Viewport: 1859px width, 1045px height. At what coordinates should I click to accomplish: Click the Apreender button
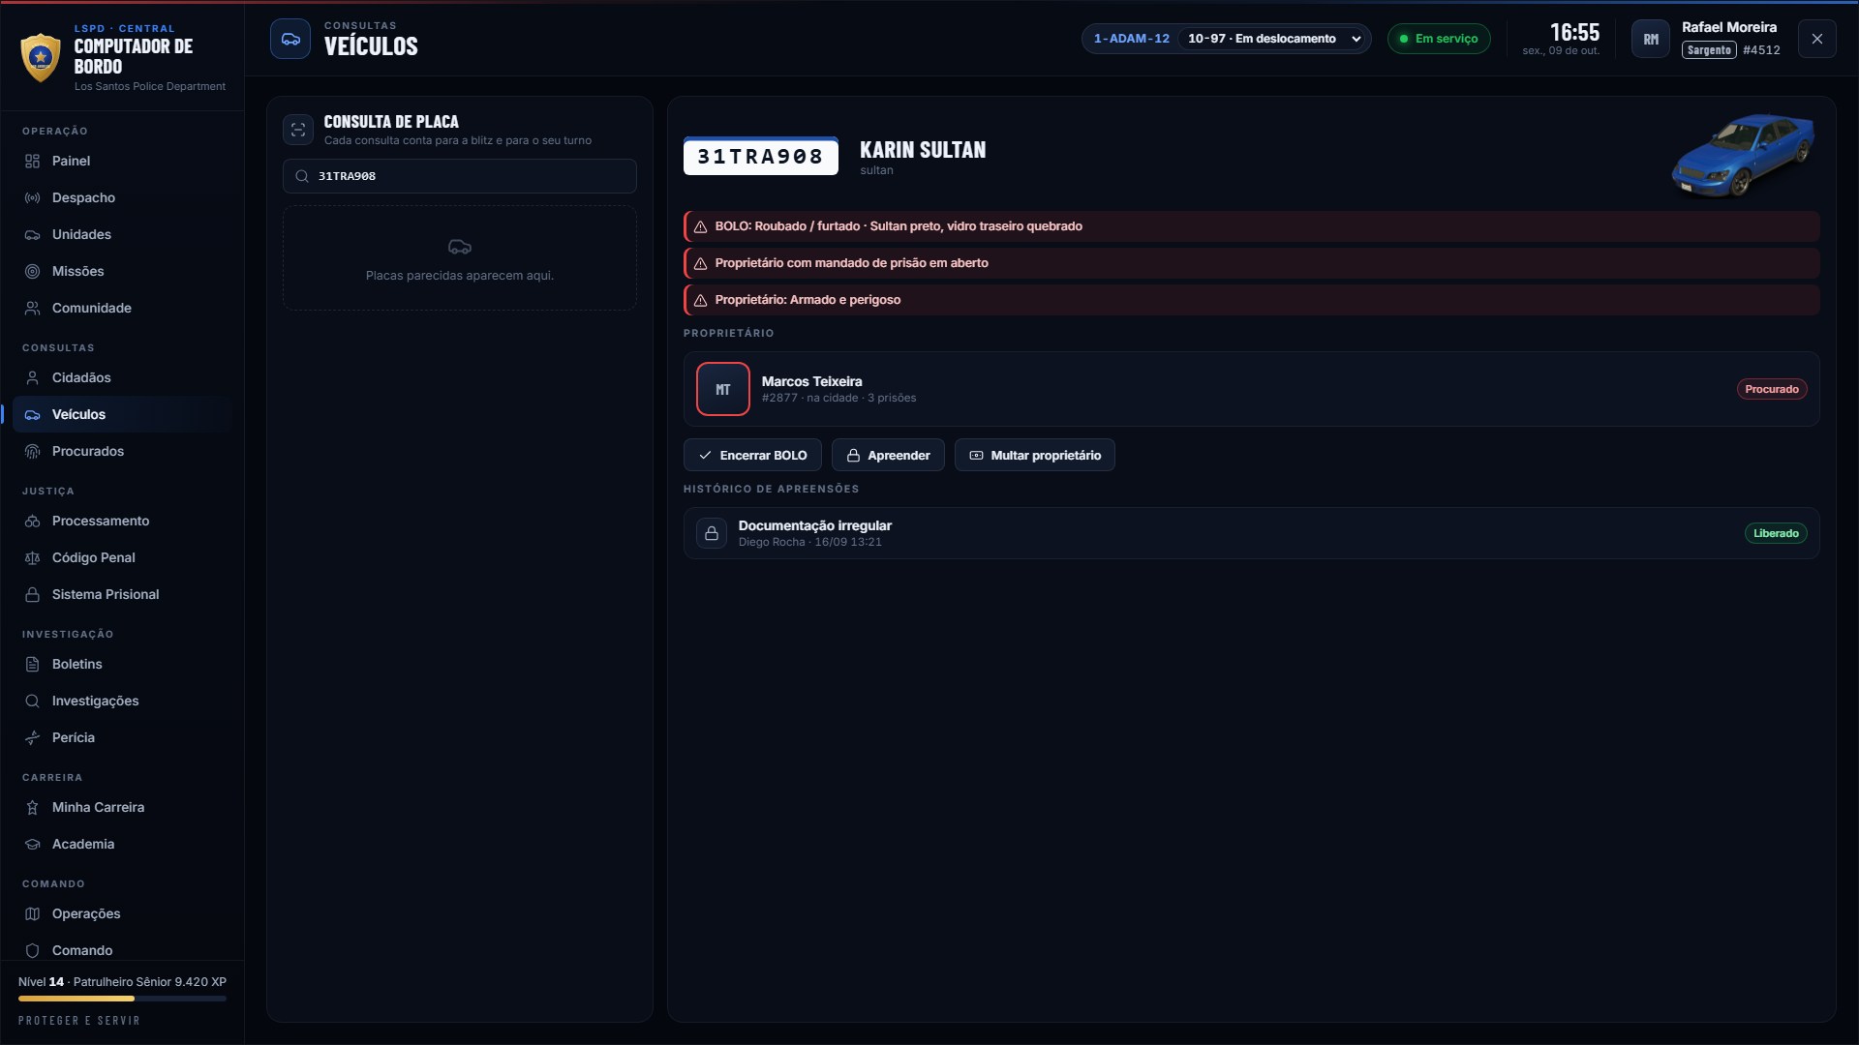pos(888,455)
